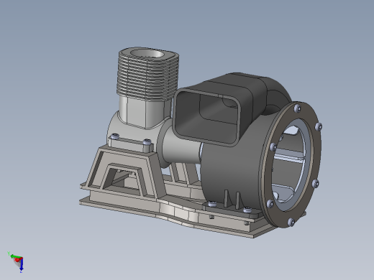Select the right bolt on housing foot plate

pos(247,210)
